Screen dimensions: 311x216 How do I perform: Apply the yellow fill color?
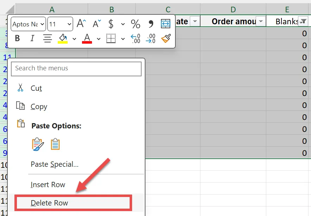click(x=63, y=38)
